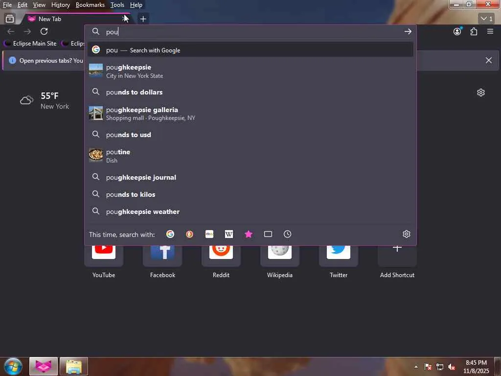Screen dimensions: 501x376
Task: Open the New York weather widget
Action: (x=45, y=101)
